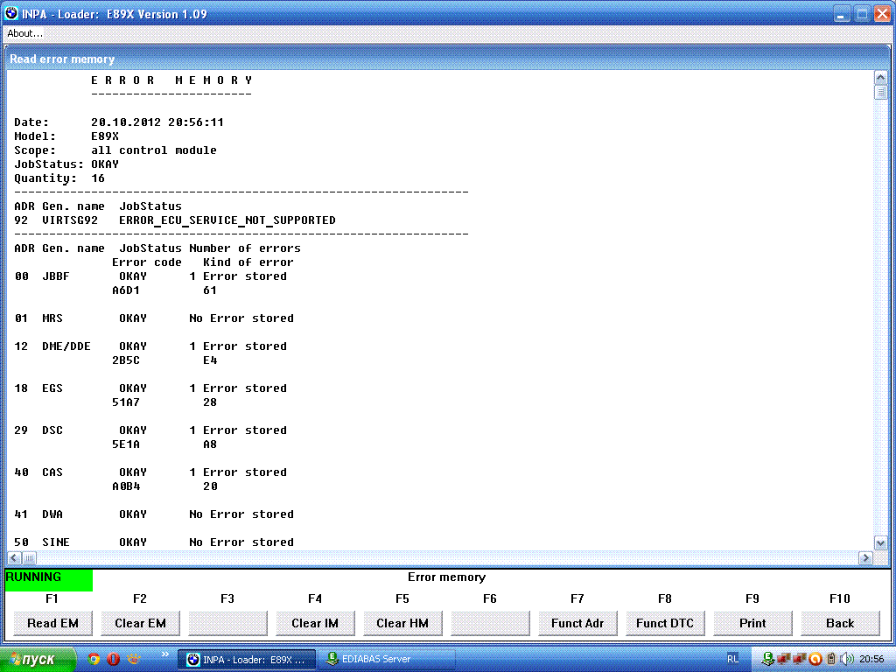The width and height of the screenshot is (896, 672).
Task: Open Funct DTC function
Action: pyautogui.click(x=665, y=623)
